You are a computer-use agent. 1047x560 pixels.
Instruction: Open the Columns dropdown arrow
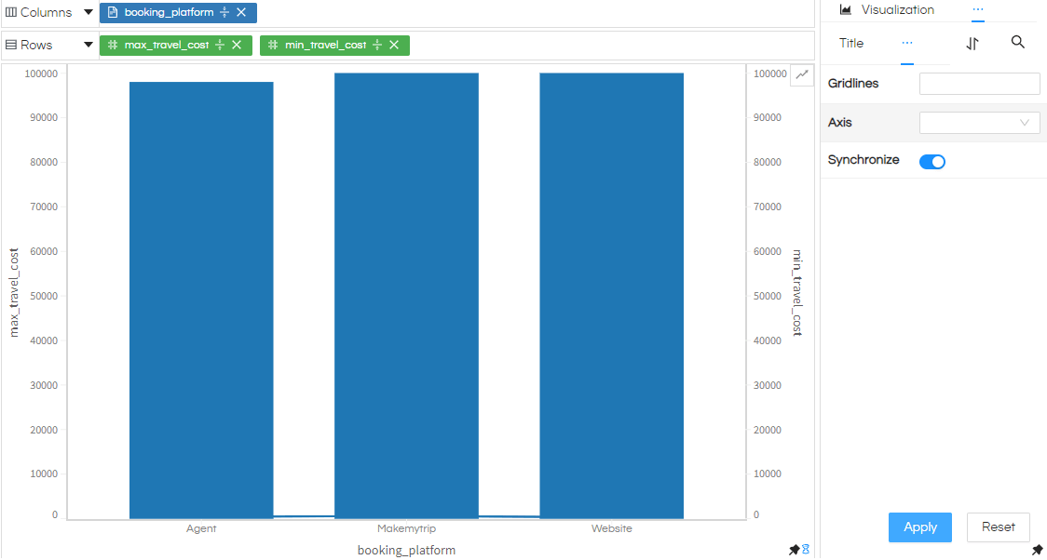click(x=88, y=13)
